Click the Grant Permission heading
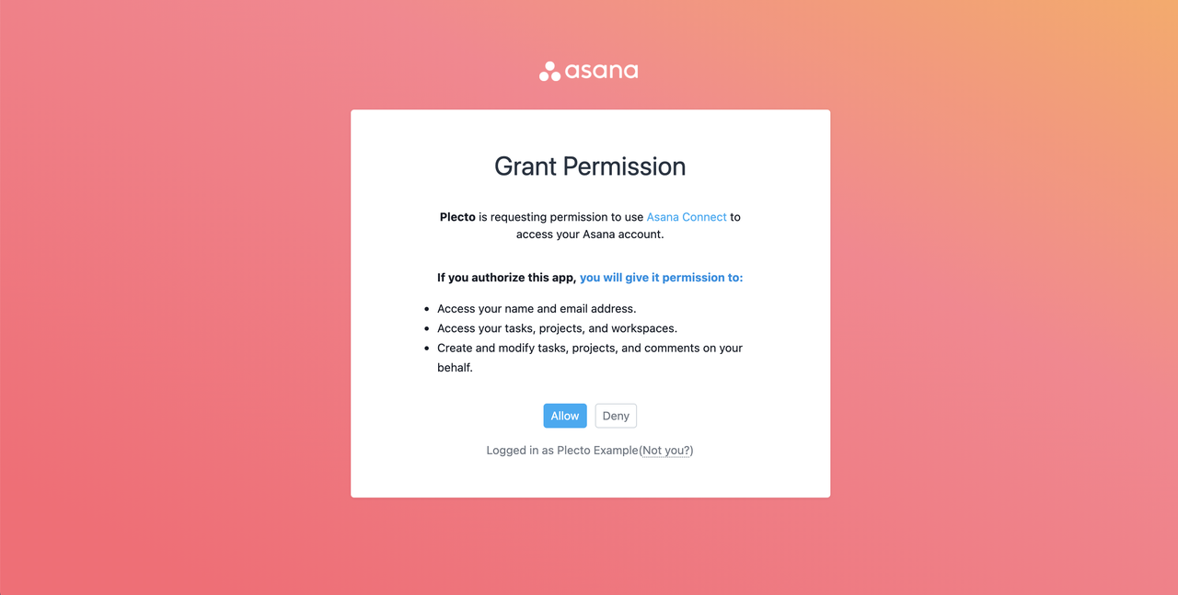The width and height of the screenshot is (1178, 595). click(x=590, y=166)
